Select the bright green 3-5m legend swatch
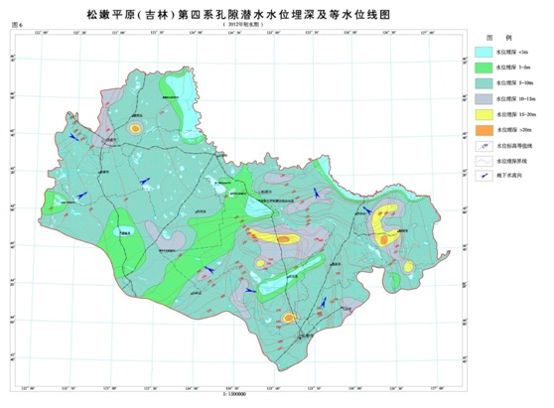554x408 pixels. tap(484, 68)
